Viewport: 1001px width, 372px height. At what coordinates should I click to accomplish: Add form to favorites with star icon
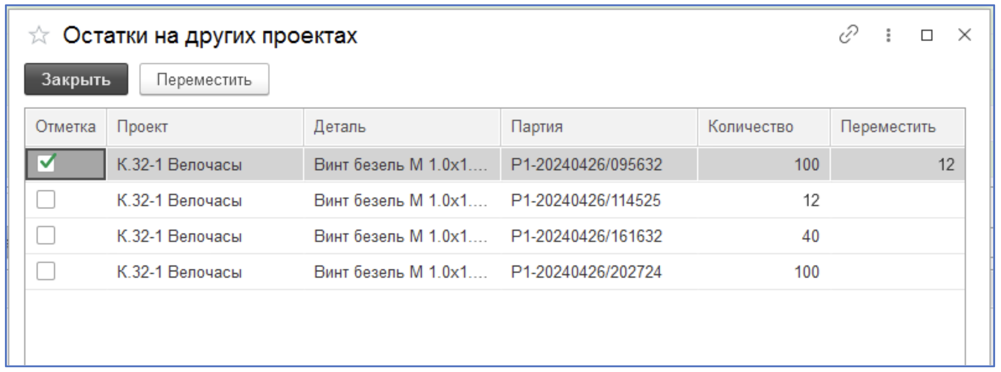pos(39,35)
